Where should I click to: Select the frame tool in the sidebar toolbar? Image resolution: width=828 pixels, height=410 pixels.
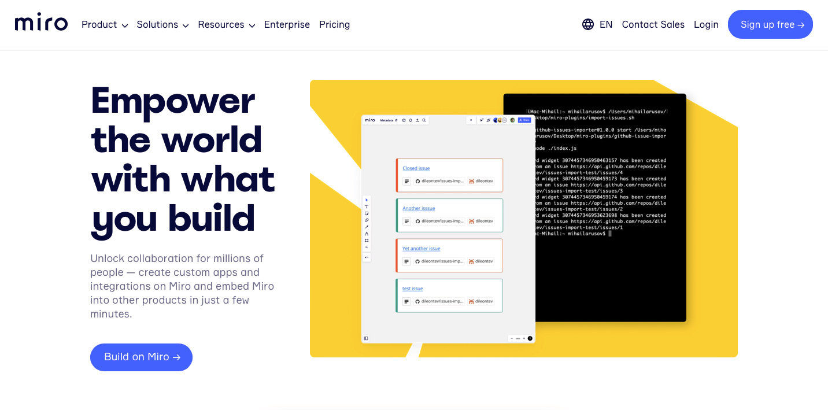[x=367, y=240]
